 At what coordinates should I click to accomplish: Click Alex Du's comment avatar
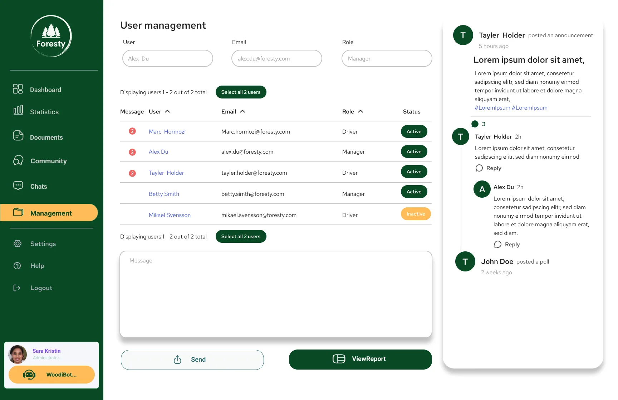tap(482, 189)
